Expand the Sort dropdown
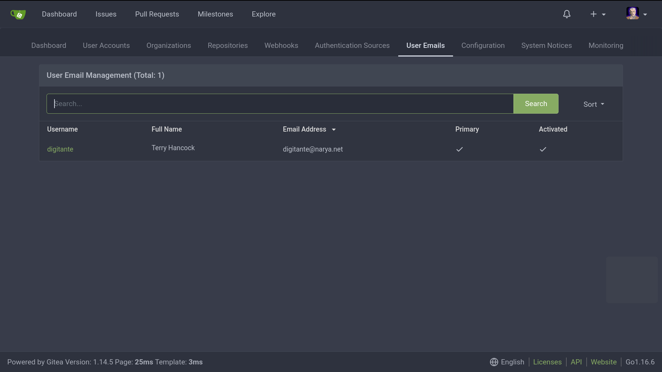The height and width of the screenshot is (372, 662). tap(593, 104)
